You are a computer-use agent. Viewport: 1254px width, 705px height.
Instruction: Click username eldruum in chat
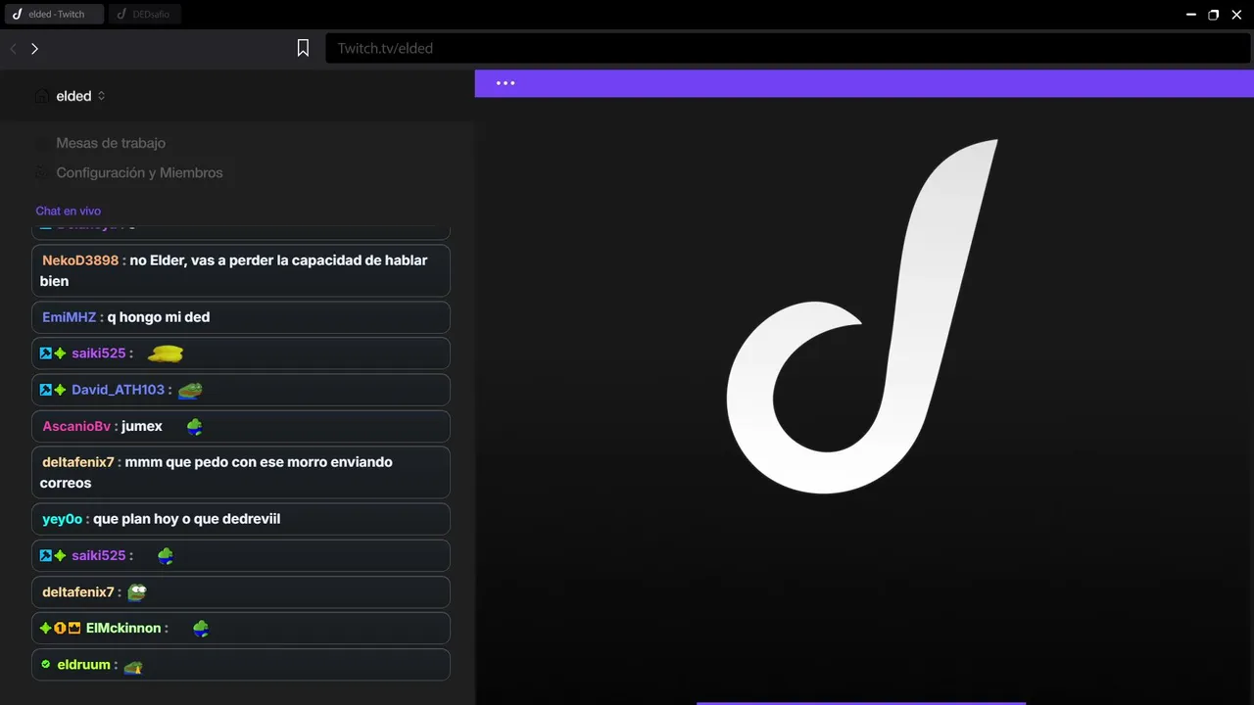pyautogui.click(x=84, y=665)
